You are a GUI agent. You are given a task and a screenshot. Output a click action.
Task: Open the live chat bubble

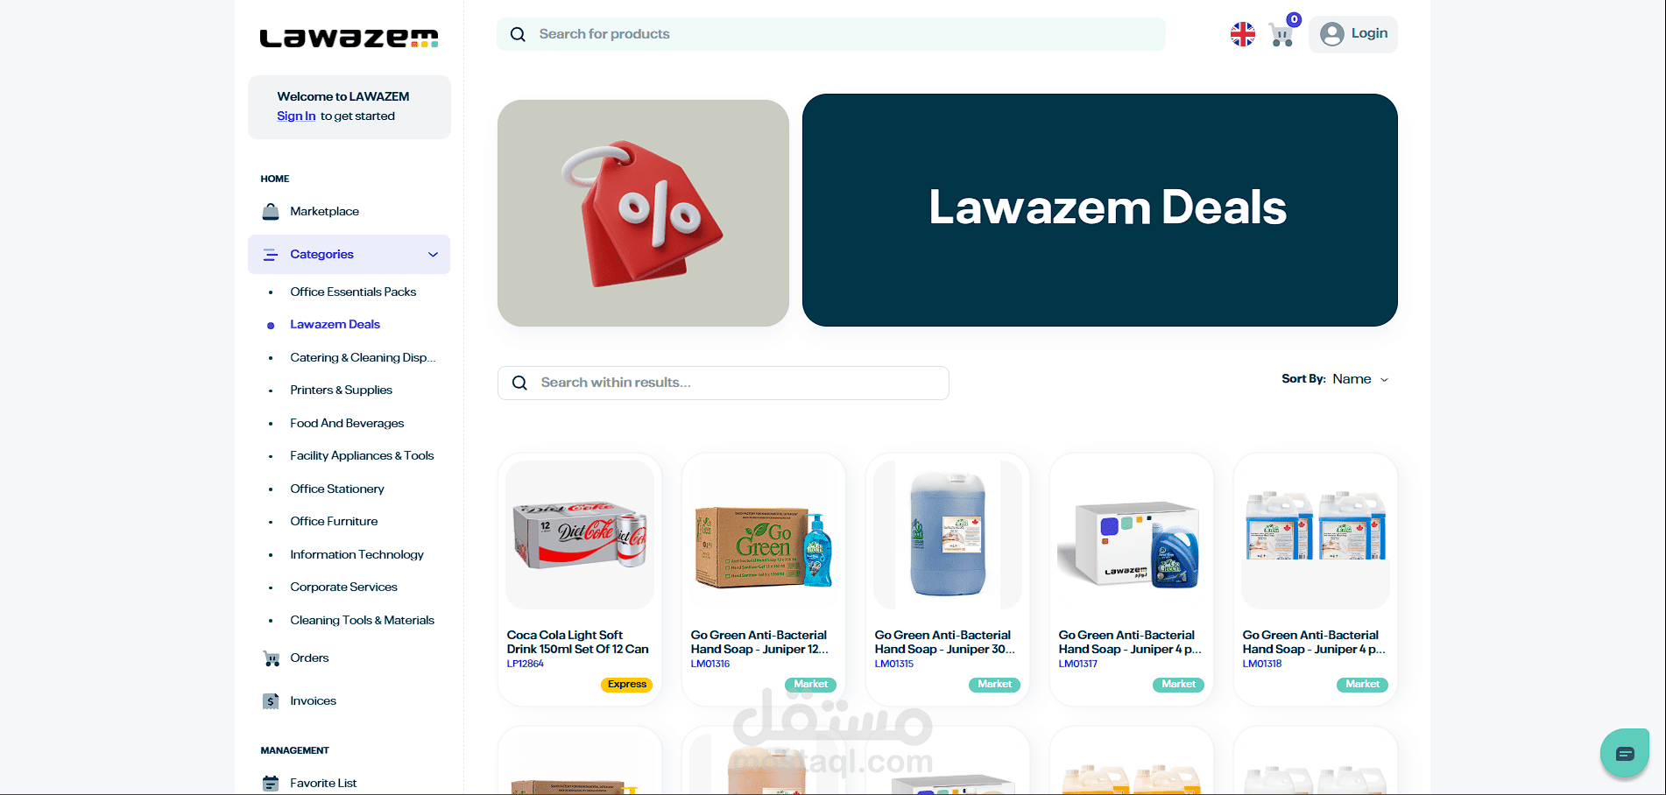click(x=1625, y=753)
